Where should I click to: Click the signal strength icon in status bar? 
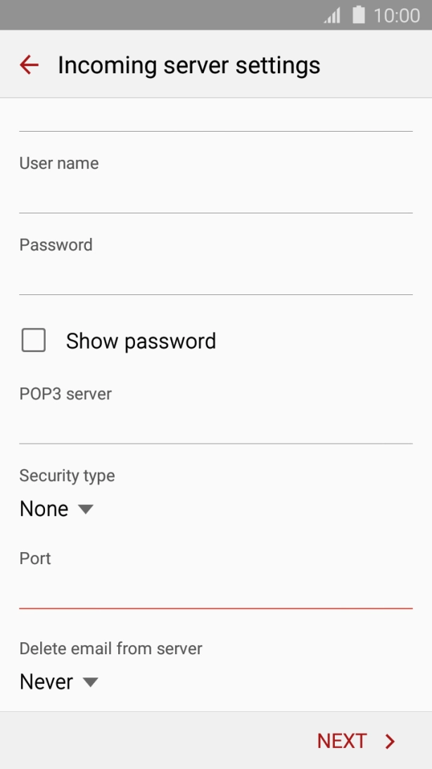pyautogui.click(x=331, y=15)
